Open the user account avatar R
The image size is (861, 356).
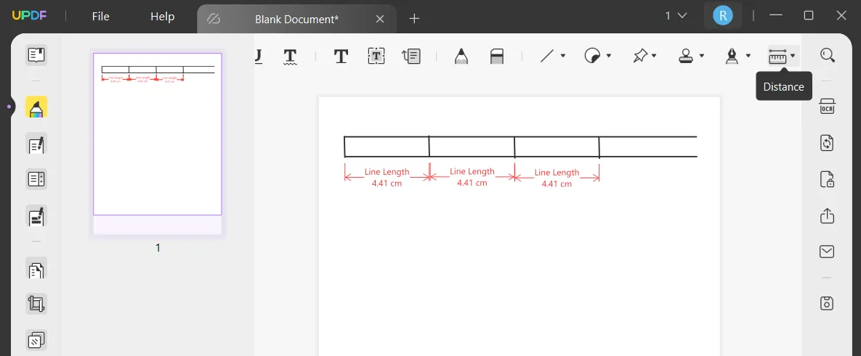tap(723, 16)
